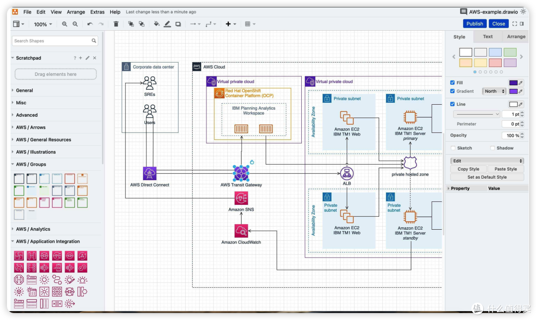Open the 100% zoom level dropdown
Image resolution: width=536 pixels, height=320 pixels.
coord(43,24)
